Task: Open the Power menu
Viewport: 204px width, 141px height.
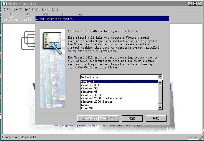Action: point(17,9)
